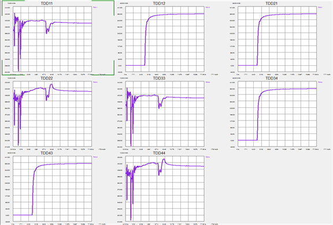Click the purple trace legend of TDD22
The width and height of the screenshot is (333, 225).
pyautogui.click(x=95, y=82)
